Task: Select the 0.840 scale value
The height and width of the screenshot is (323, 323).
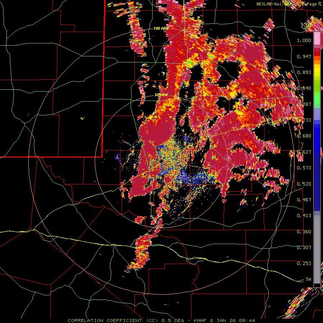Action: pyautogui.click(x=304, y=88)
